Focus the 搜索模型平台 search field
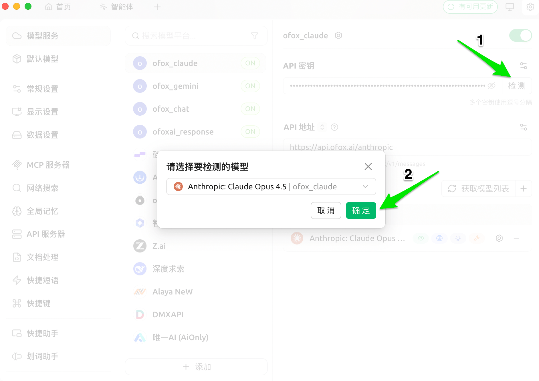 pyautogui.click(x=196, y=36)
